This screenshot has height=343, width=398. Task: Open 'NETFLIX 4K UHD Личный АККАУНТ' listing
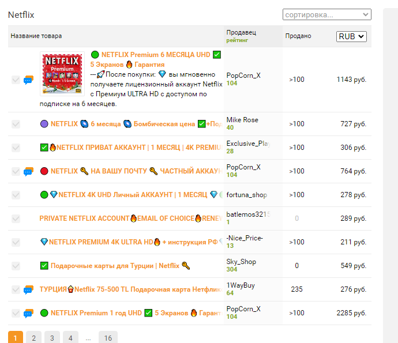coord(132,195)
